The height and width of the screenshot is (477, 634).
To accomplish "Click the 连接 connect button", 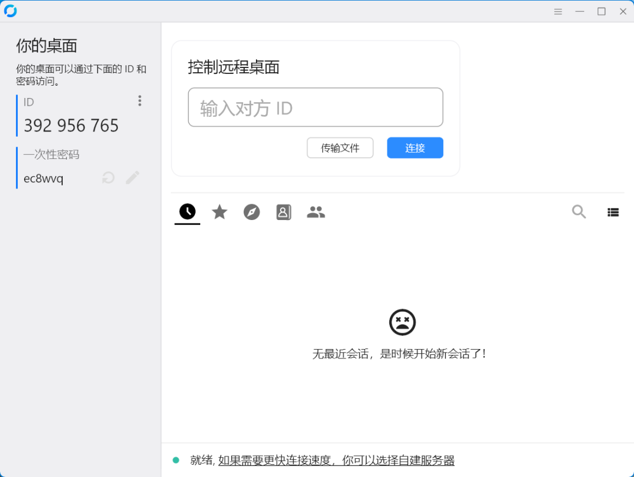I will [x=414, y=148].
